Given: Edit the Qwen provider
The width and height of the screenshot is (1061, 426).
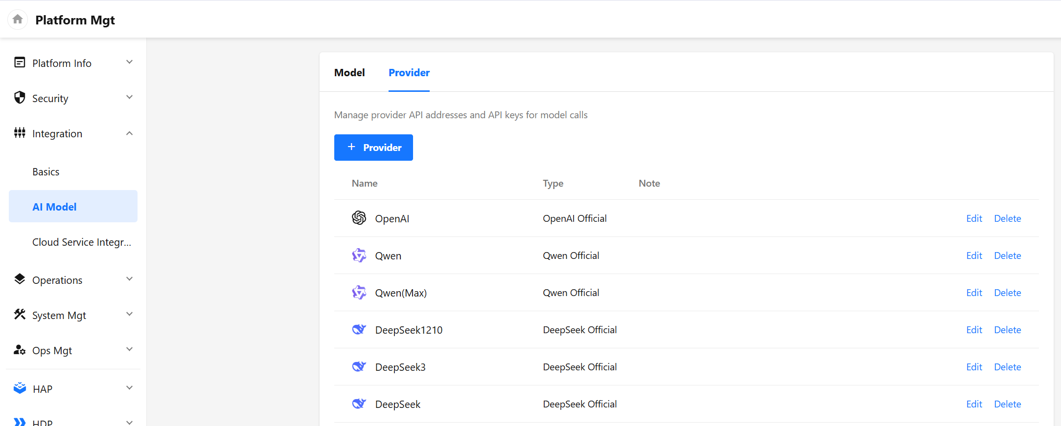Looking at the screenshot, I should (x=974, y=256).
